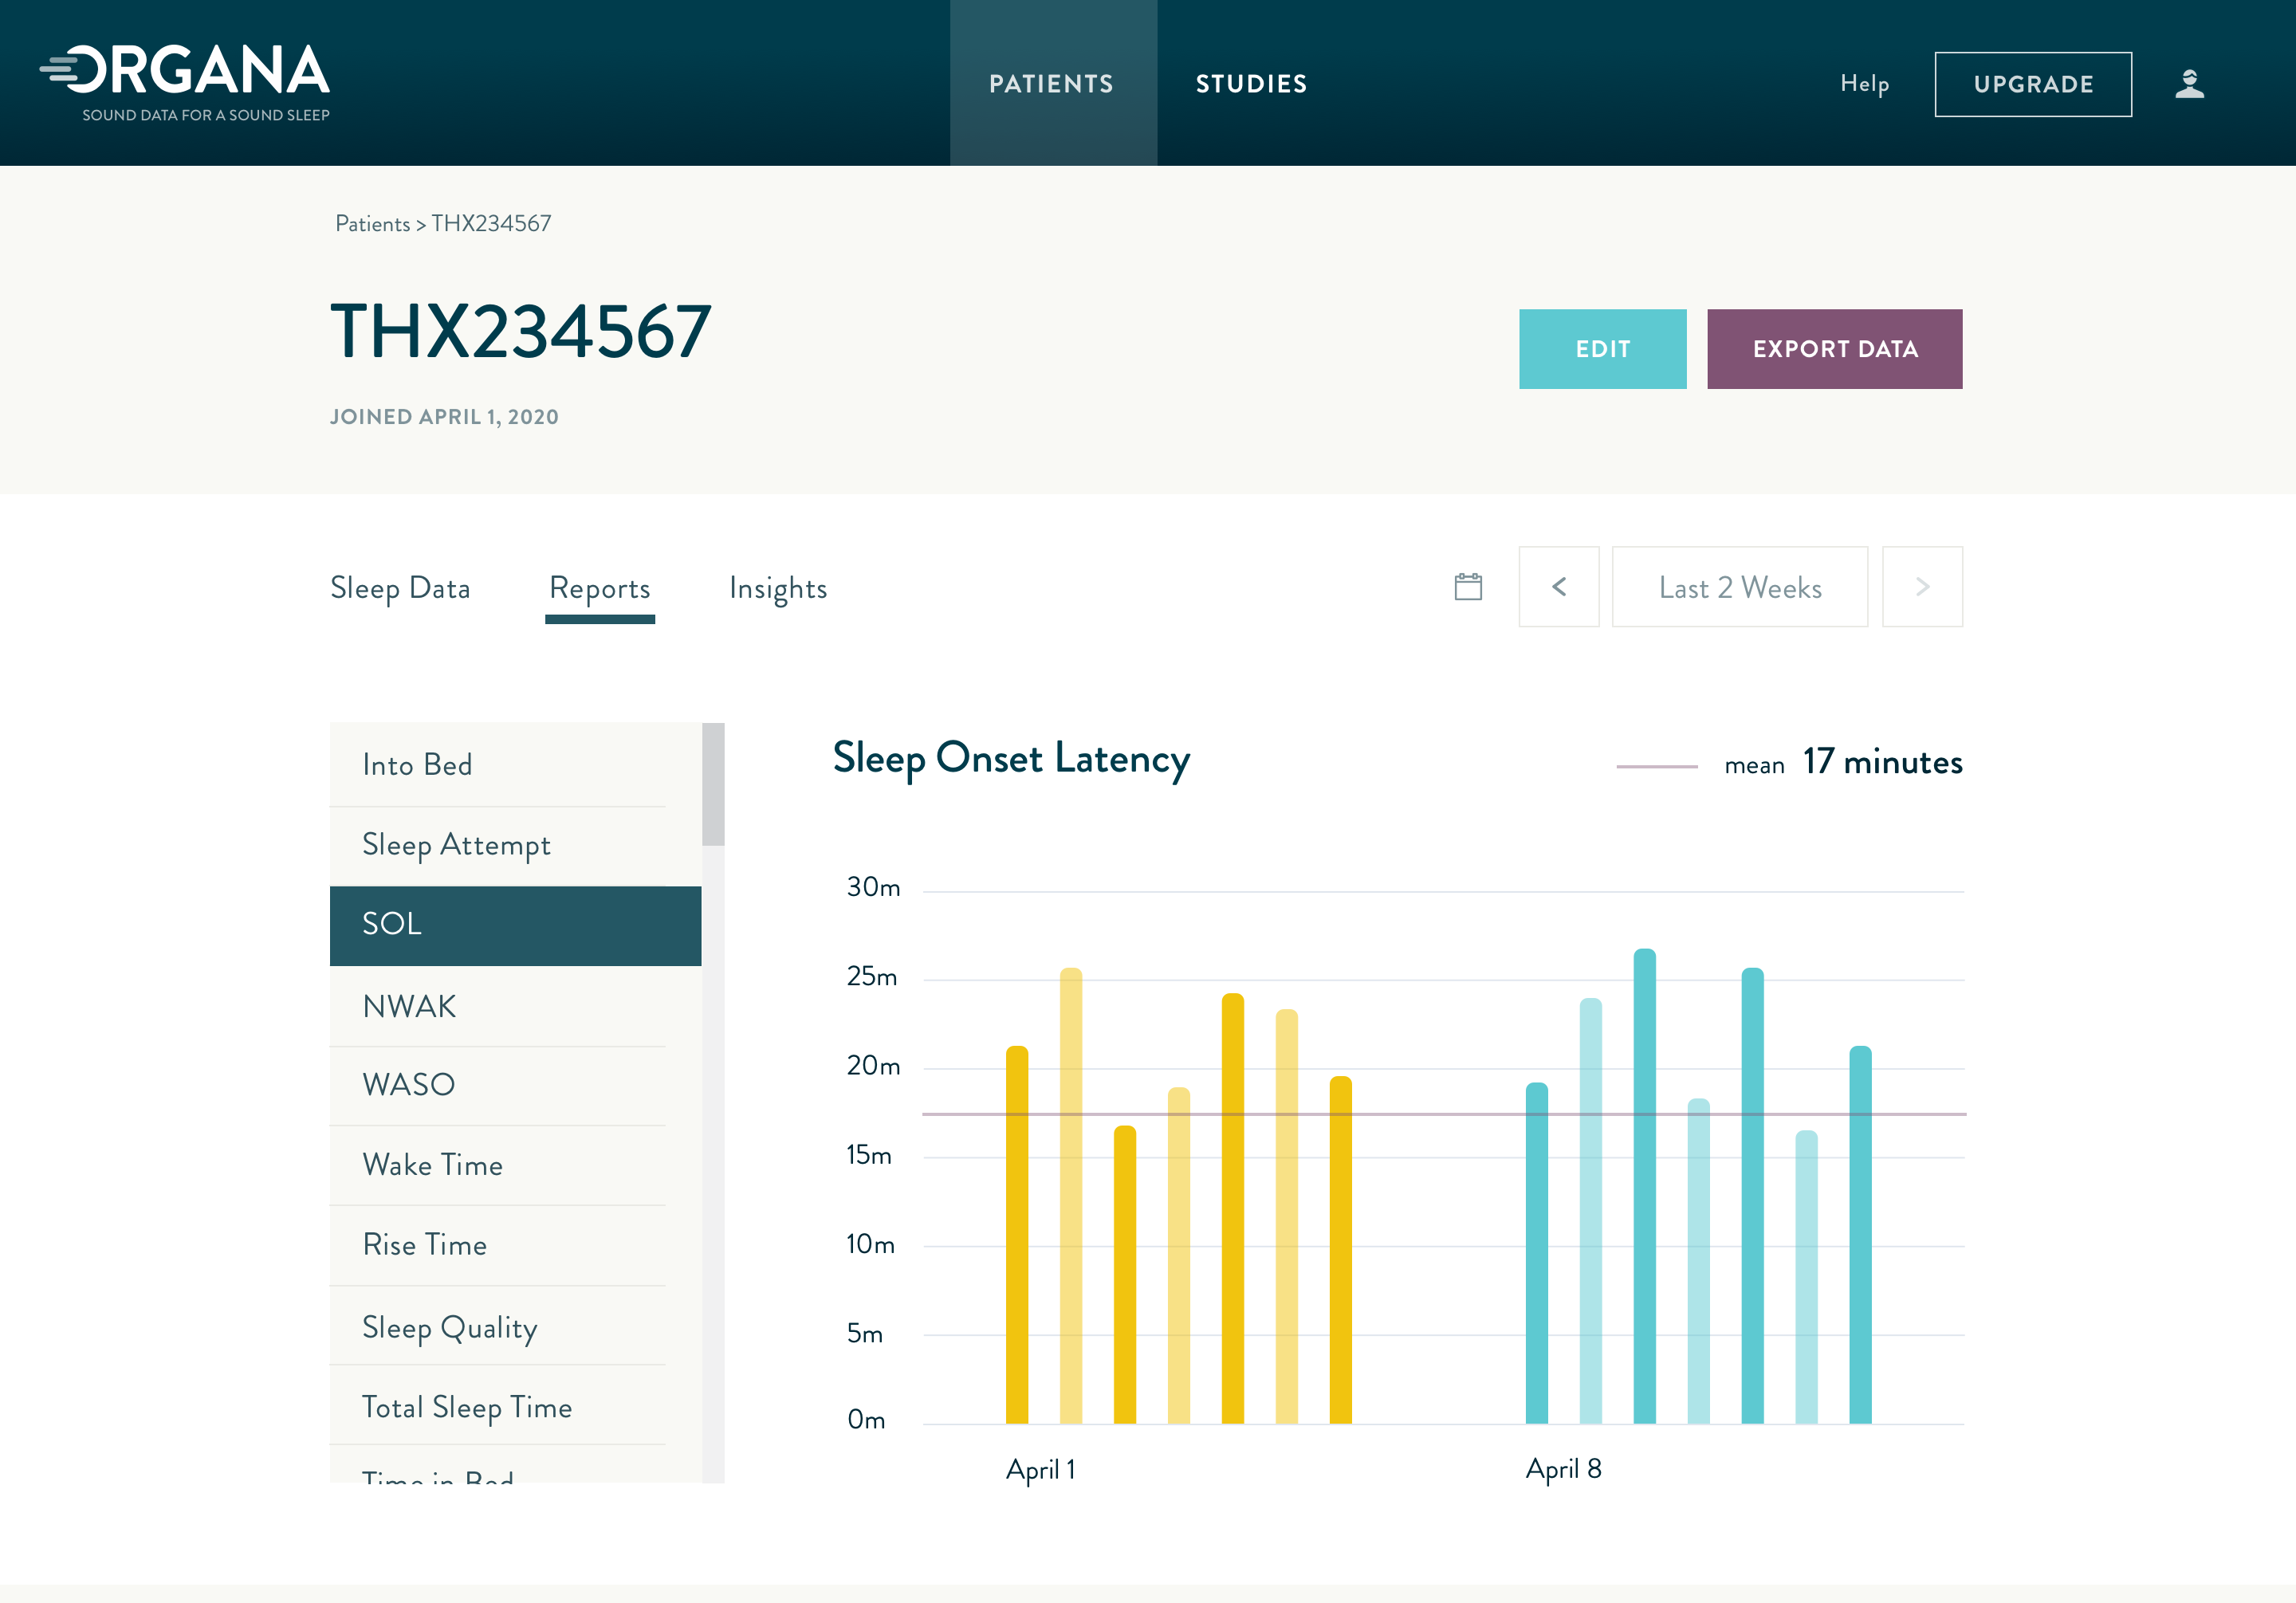Open the calendar date picker icon
The image size is (2296, 1603).
click(1468, 587)
